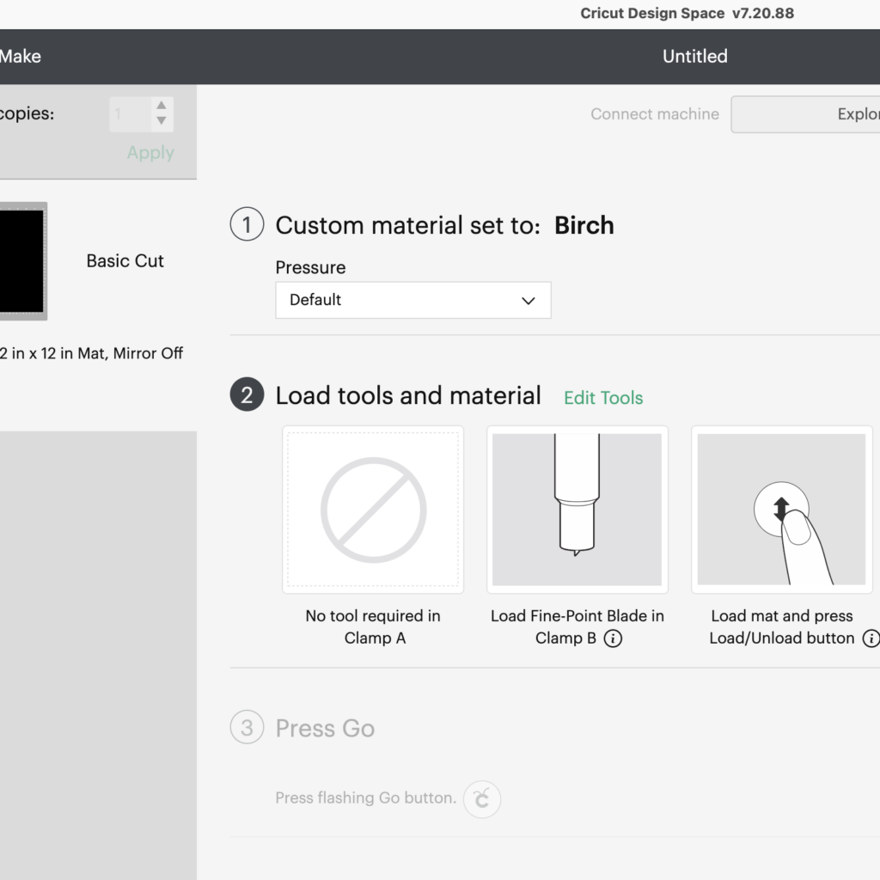
Task: Click the Press Go heading
Action: click(325, 729)
